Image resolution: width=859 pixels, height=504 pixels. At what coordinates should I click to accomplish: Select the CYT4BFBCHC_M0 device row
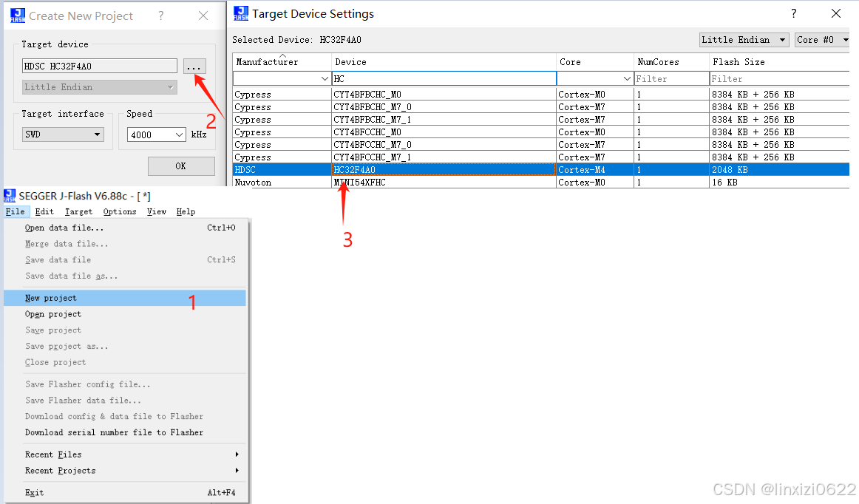(540, 95)
